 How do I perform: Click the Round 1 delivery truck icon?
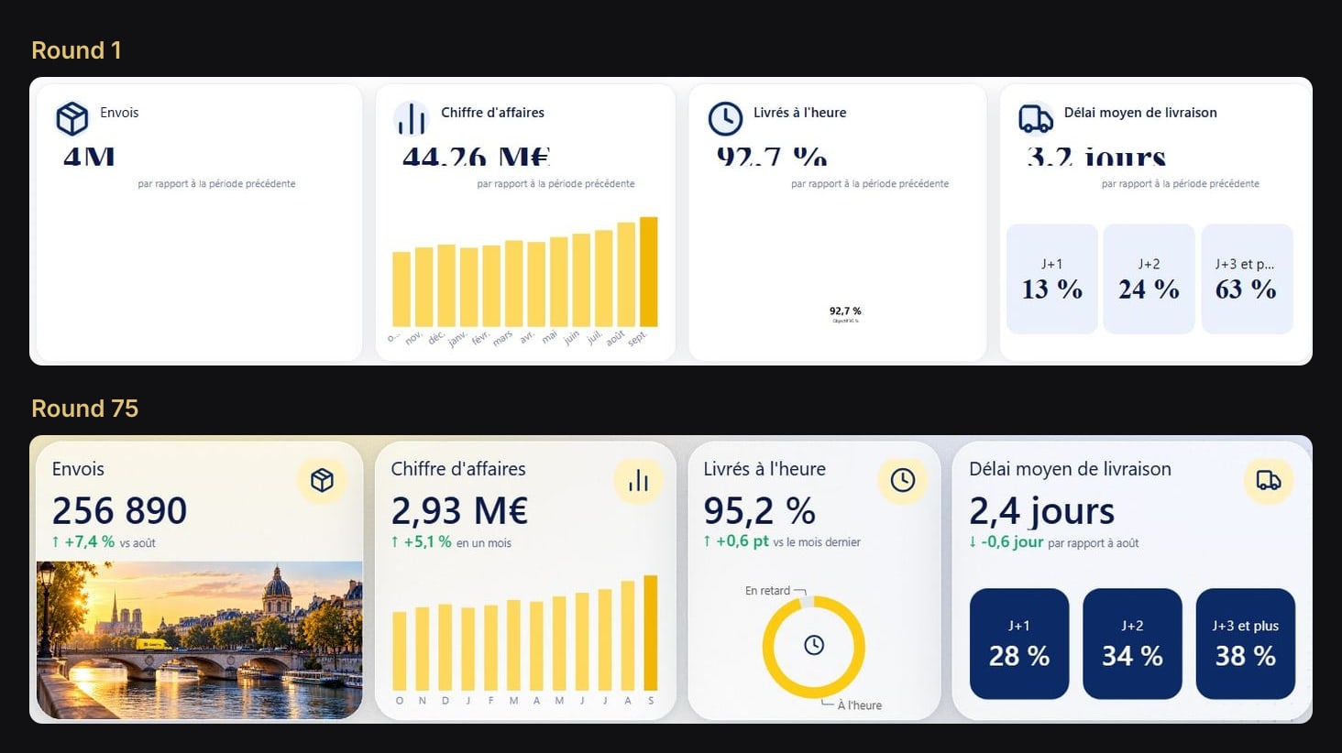[1036, 119]
